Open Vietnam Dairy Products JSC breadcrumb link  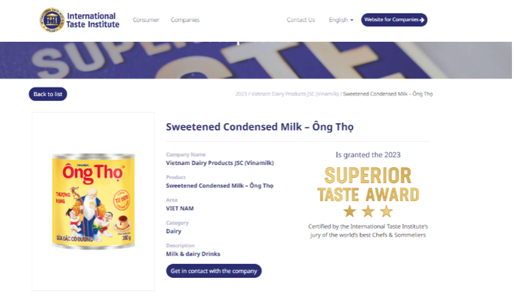(294, 94)
